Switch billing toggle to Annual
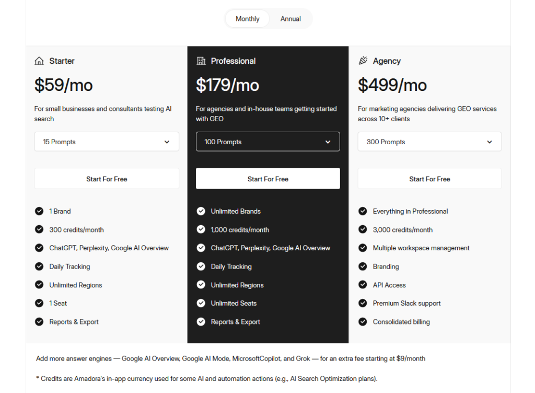Screen dimensions: 535x393 point(290,19)
